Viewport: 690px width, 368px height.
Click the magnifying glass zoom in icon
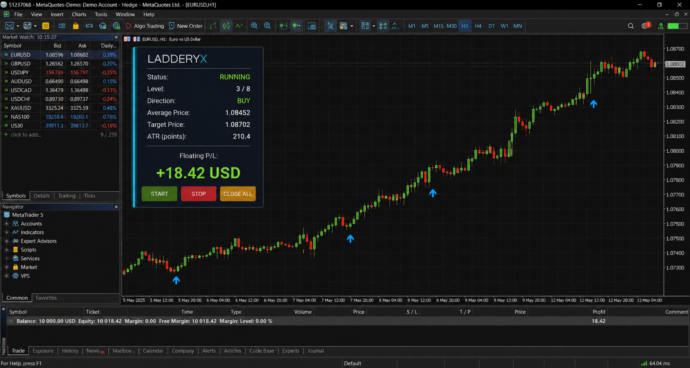click(x=254, y=26)
